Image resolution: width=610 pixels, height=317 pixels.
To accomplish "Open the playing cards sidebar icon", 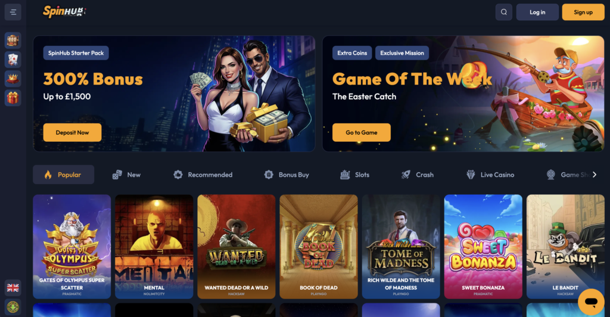I will (13, 60).
